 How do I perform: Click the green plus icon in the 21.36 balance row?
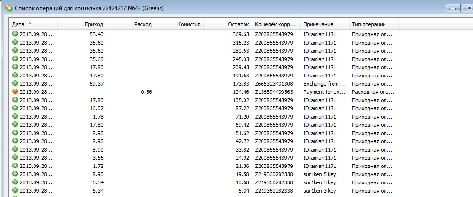click(x=15, y=166)
